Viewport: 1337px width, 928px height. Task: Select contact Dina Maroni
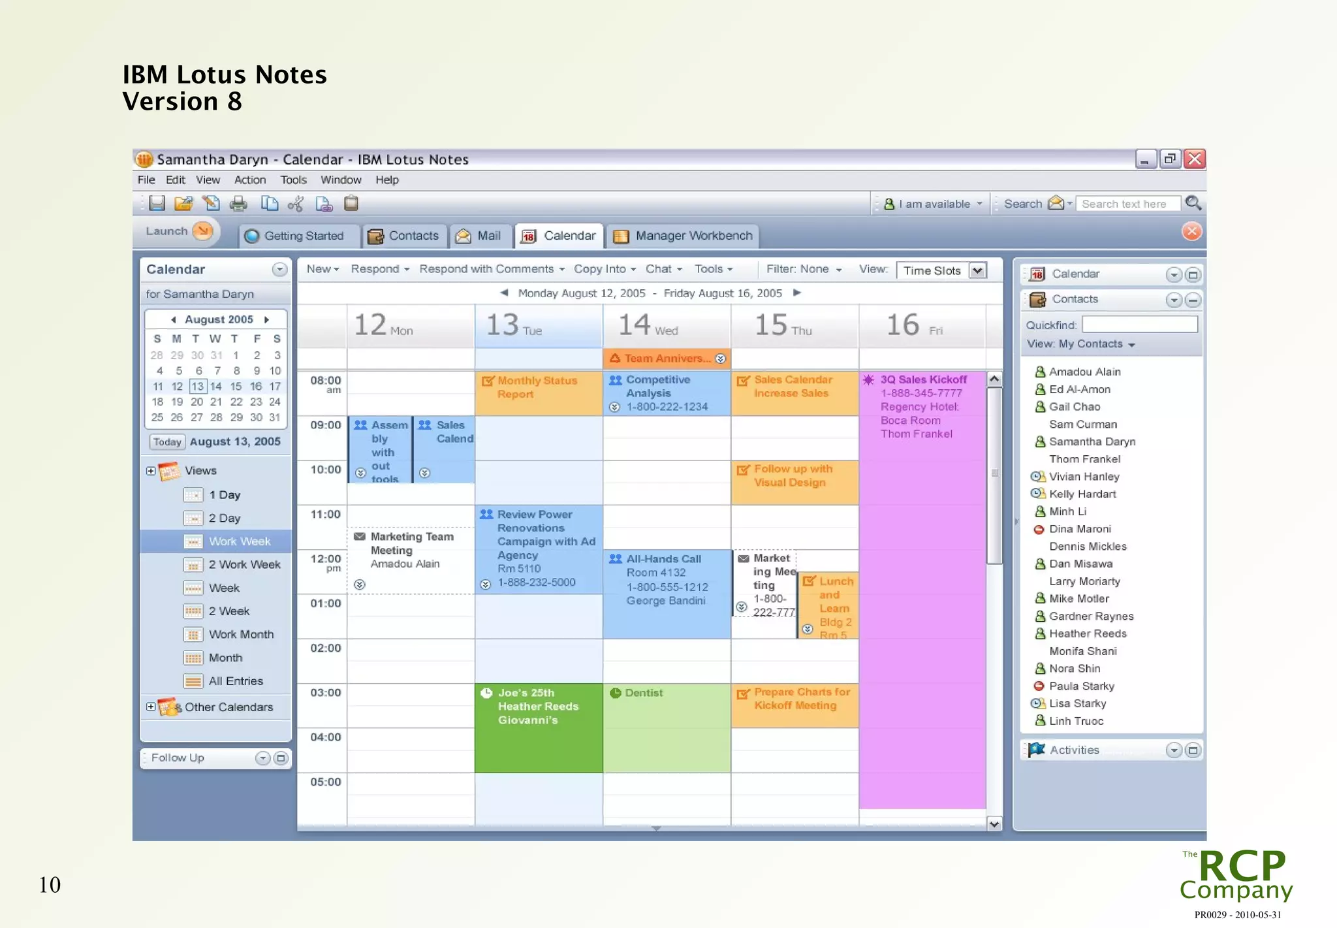(1080, 529)
